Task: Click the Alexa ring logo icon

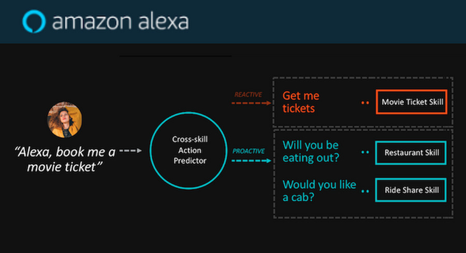Action: [x=34, y=22]
